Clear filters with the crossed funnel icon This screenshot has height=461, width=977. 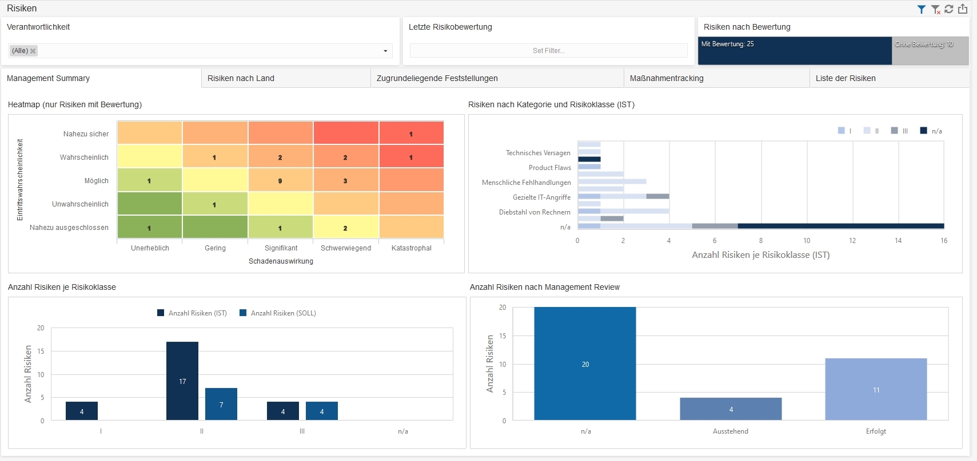[x=936, y=9]
